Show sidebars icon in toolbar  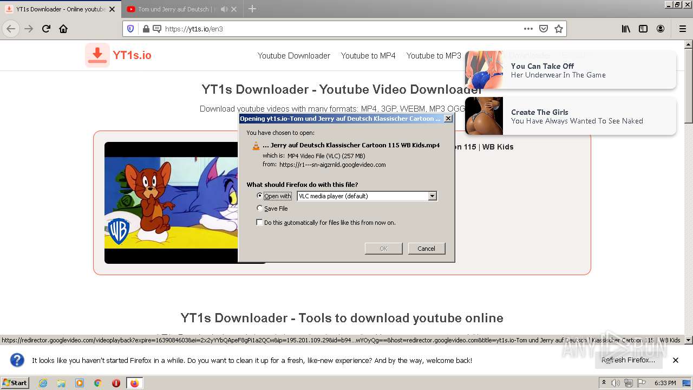click(x=643, y=29)
